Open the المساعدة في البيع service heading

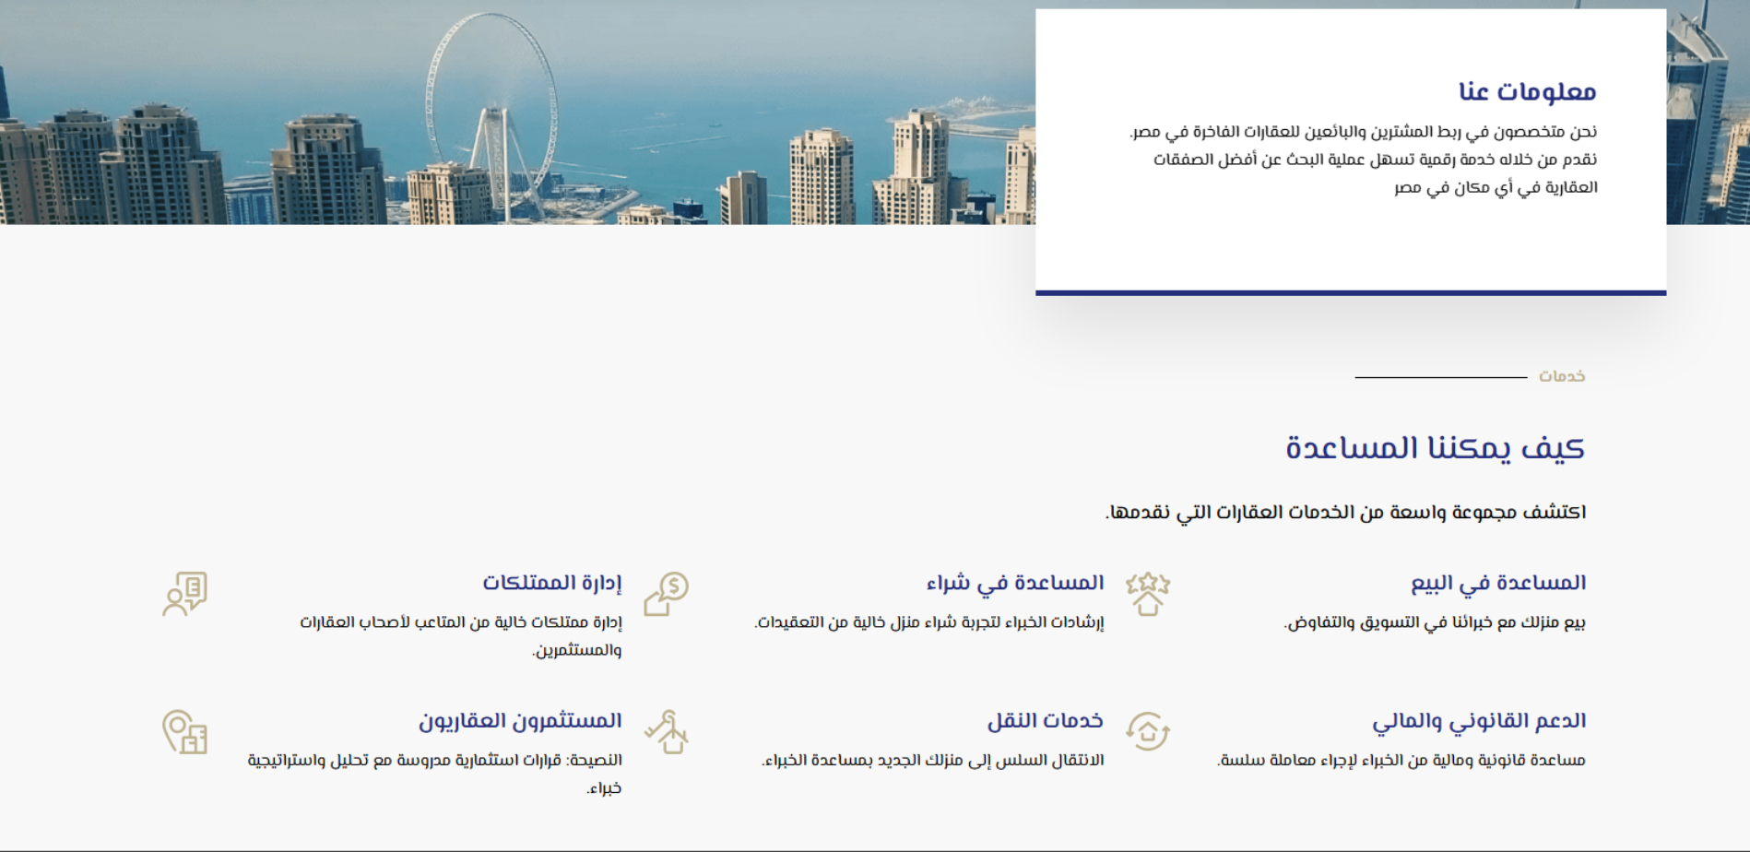coord(1497,583)
